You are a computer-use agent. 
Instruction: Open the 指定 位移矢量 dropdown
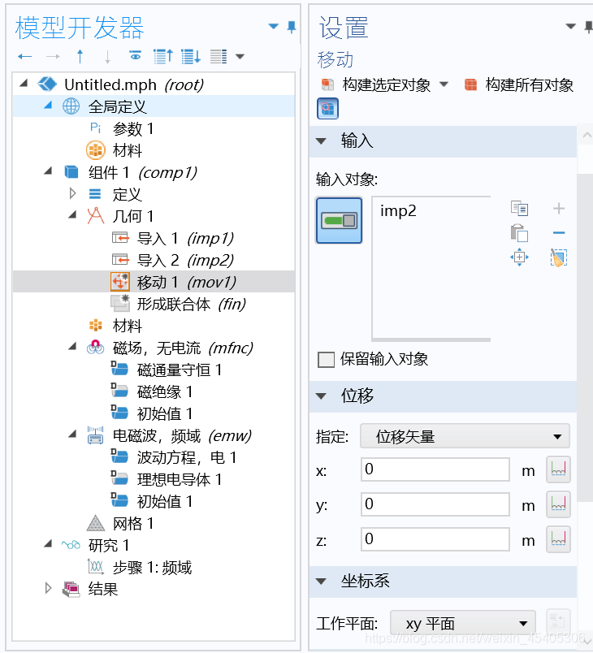[465, 436]
